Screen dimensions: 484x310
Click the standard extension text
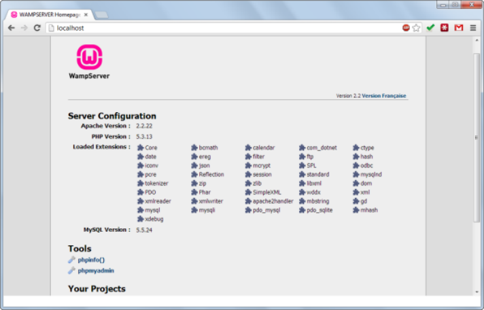pos(318,175)
